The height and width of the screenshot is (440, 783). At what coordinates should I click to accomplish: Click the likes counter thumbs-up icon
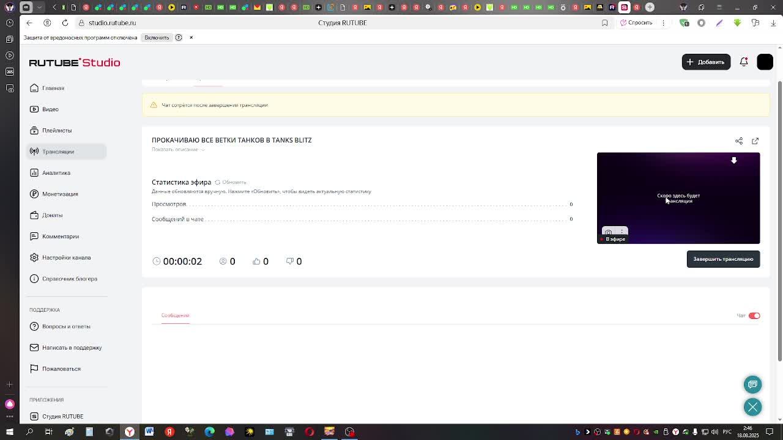[x=256, y=261]
